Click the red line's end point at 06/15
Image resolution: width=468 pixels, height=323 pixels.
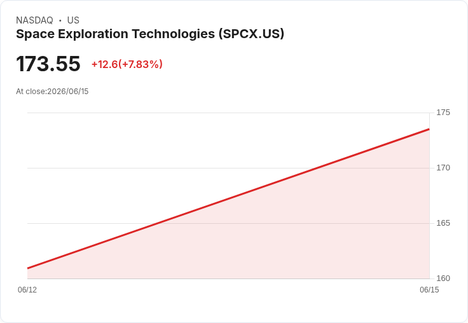429,129
